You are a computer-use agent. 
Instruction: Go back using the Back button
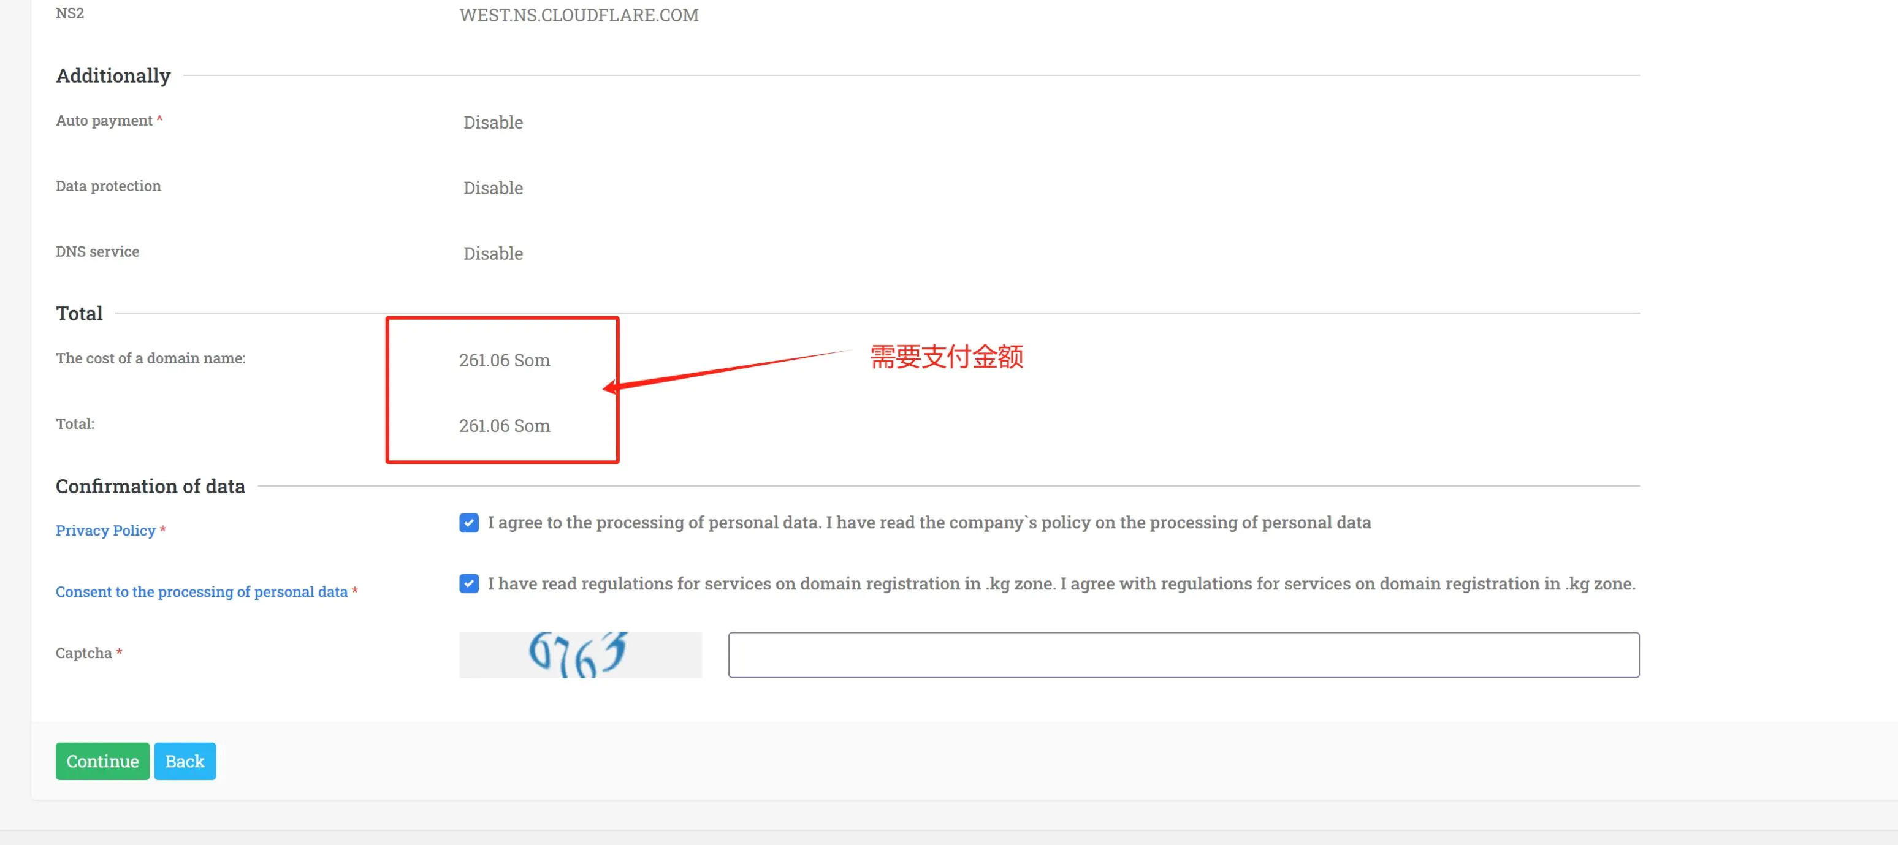pos(185,761)
